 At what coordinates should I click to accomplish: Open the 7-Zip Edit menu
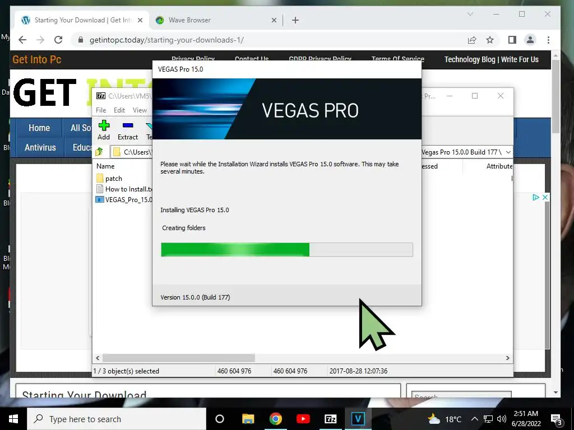pyautogui.click(x=119, y=110)
